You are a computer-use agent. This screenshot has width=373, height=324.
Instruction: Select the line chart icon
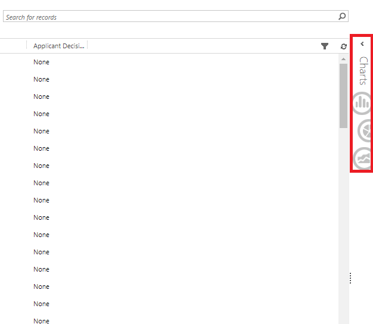[363, 158]
